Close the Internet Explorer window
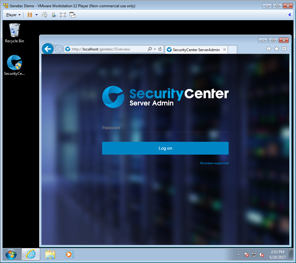 coord(284,40)
